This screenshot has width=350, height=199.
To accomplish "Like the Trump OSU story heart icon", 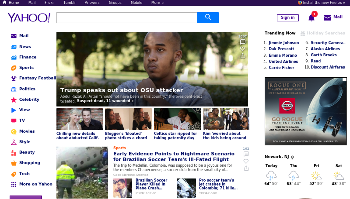I will click(x=242, y=49).
